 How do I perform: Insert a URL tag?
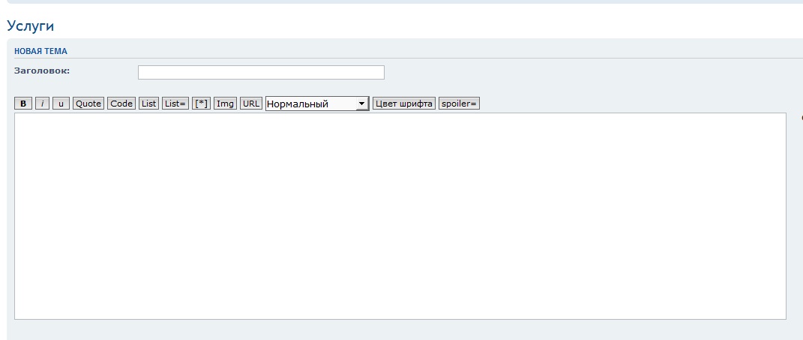251,104
